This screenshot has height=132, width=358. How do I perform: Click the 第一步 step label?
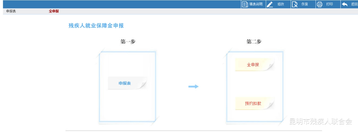tap(128, 41)
